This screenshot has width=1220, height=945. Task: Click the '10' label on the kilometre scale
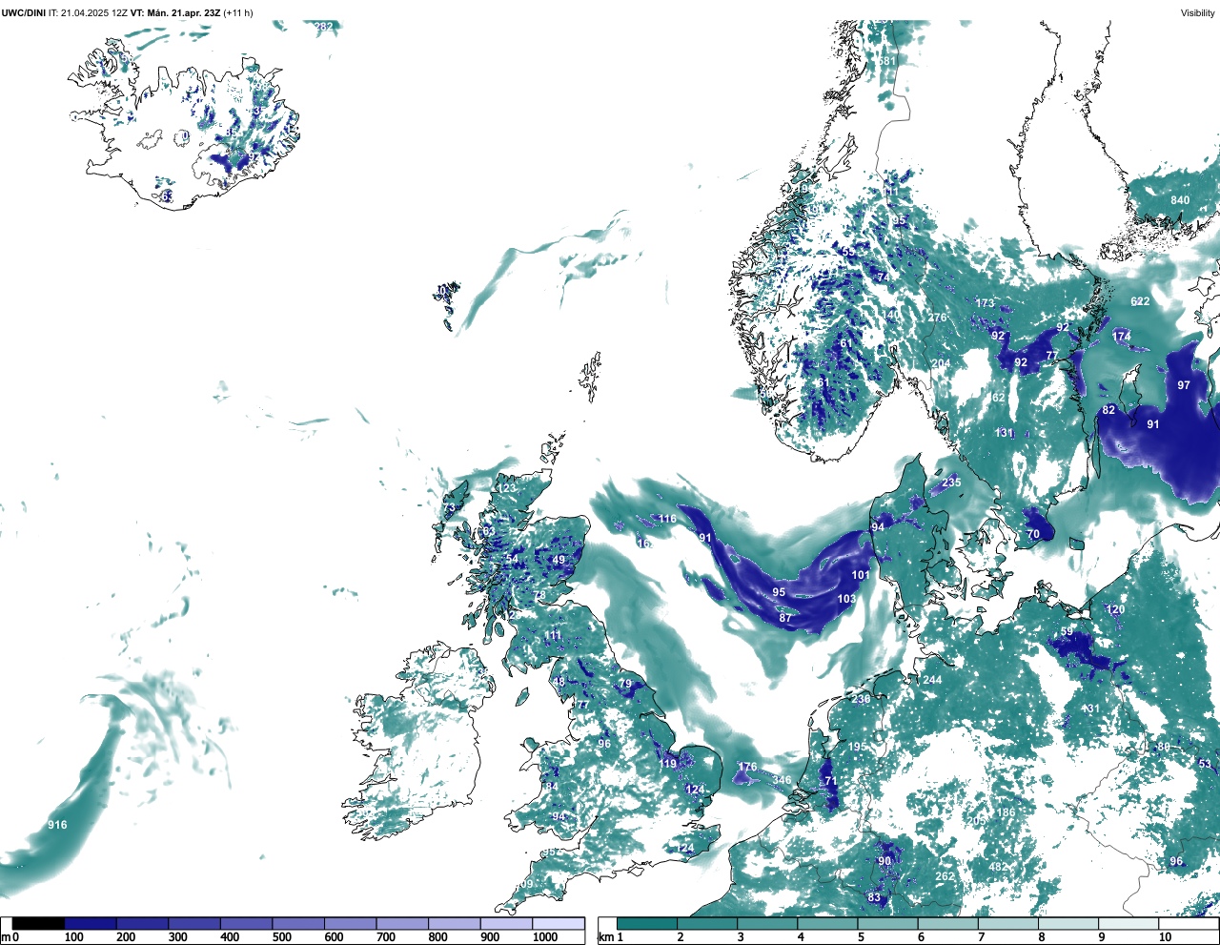pyautogui.click(x=1165, y=937)
